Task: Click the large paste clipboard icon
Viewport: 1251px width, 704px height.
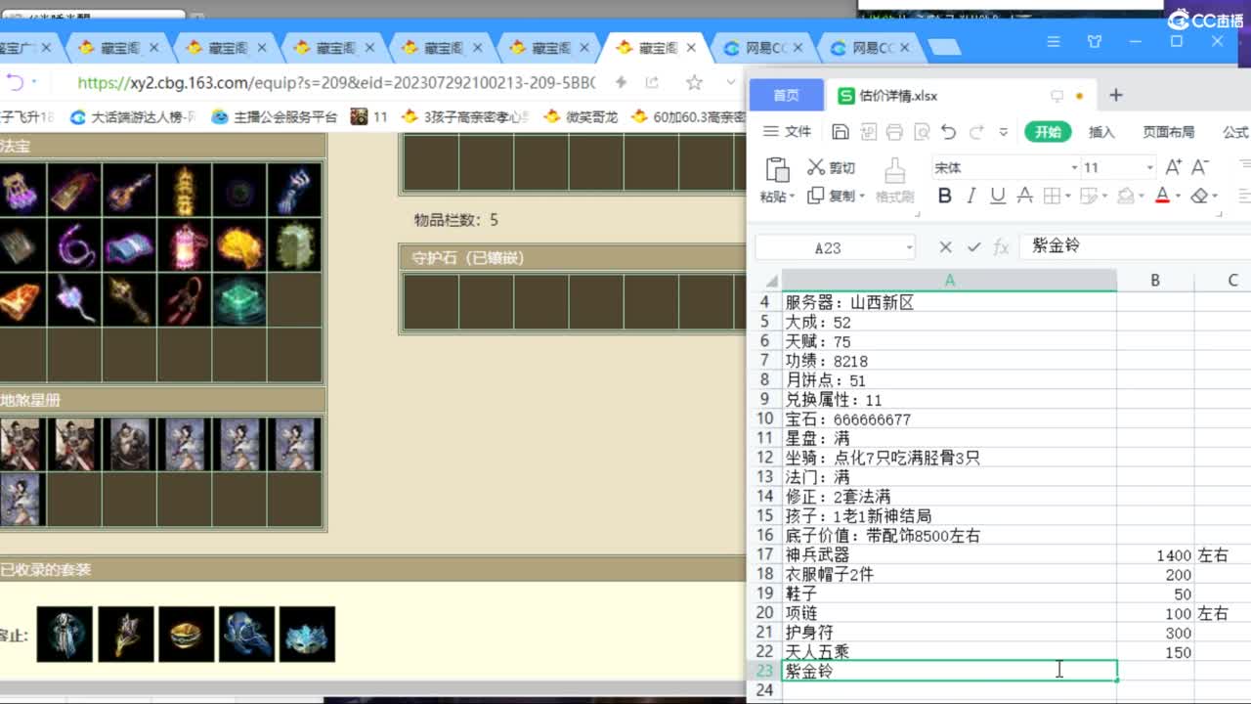Action: 777,170
